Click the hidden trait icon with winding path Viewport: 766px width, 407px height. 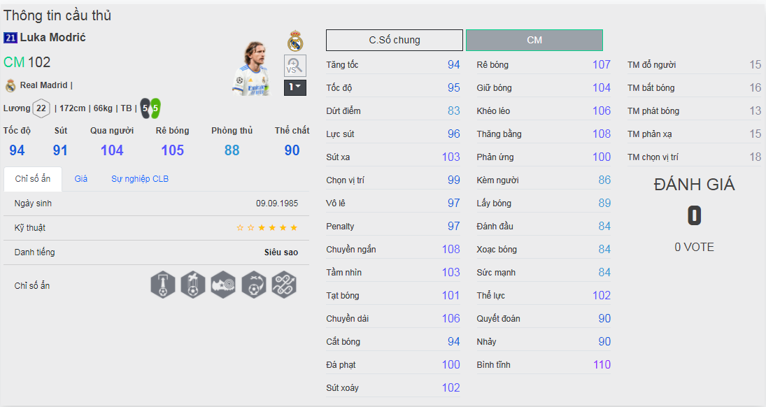click(284, 285)
